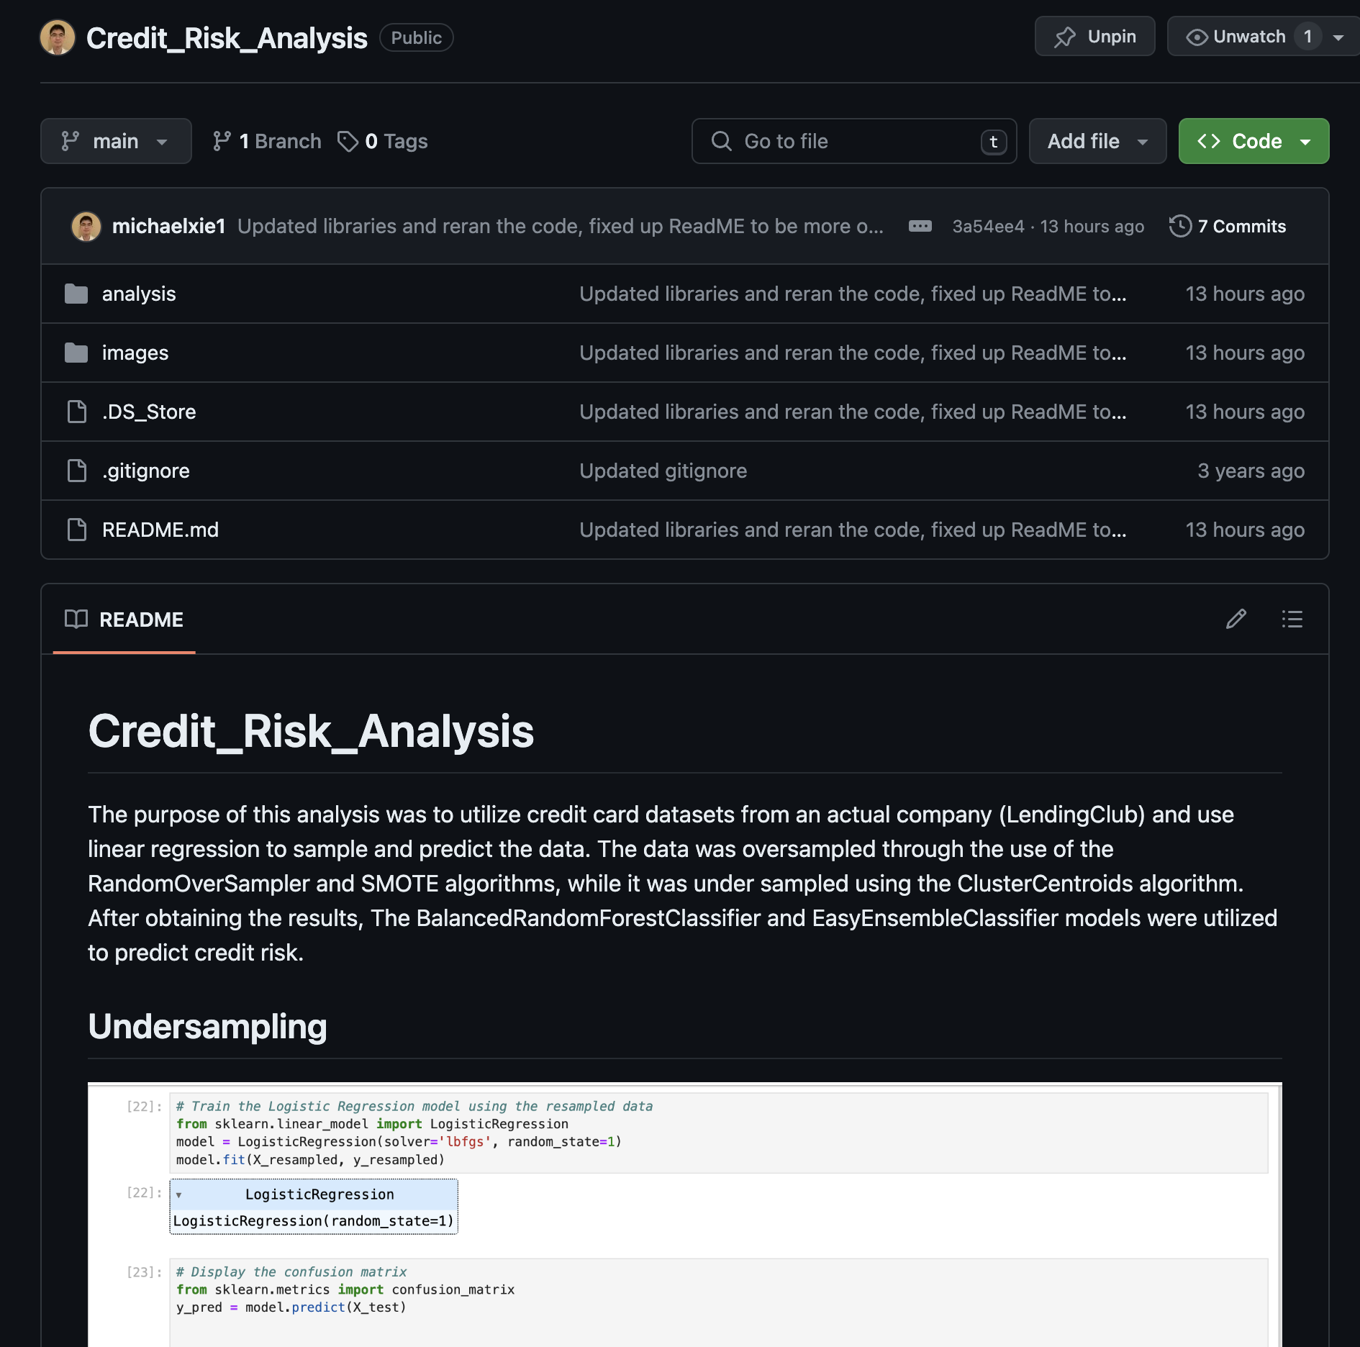Open the michaelxie1 author link

(169, 227)
